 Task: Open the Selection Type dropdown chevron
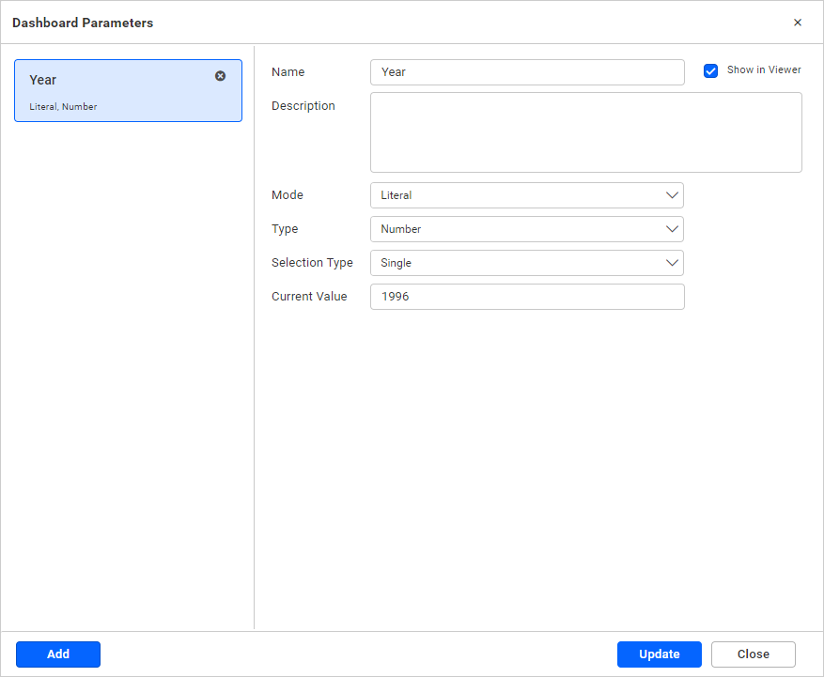[x=672, y=262]
